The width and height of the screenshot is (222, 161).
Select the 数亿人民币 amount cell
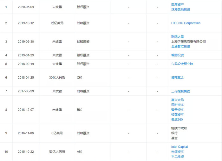coord(57,152)
